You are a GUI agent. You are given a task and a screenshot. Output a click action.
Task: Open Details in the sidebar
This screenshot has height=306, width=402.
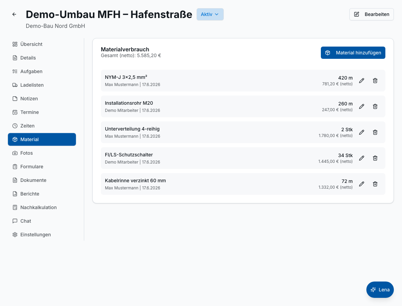(x=42, y=58)
